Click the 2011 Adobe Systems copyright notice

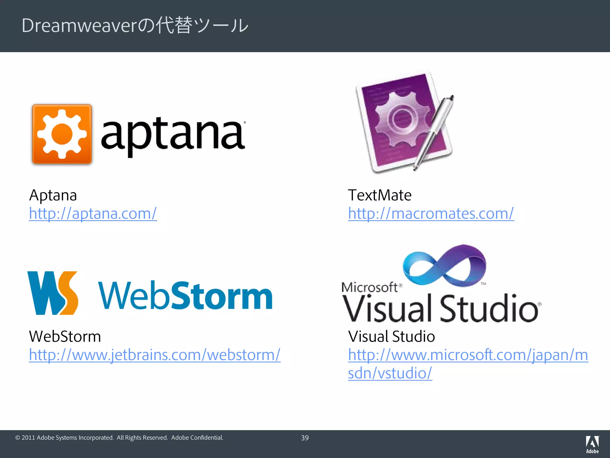tap(119, 438)
